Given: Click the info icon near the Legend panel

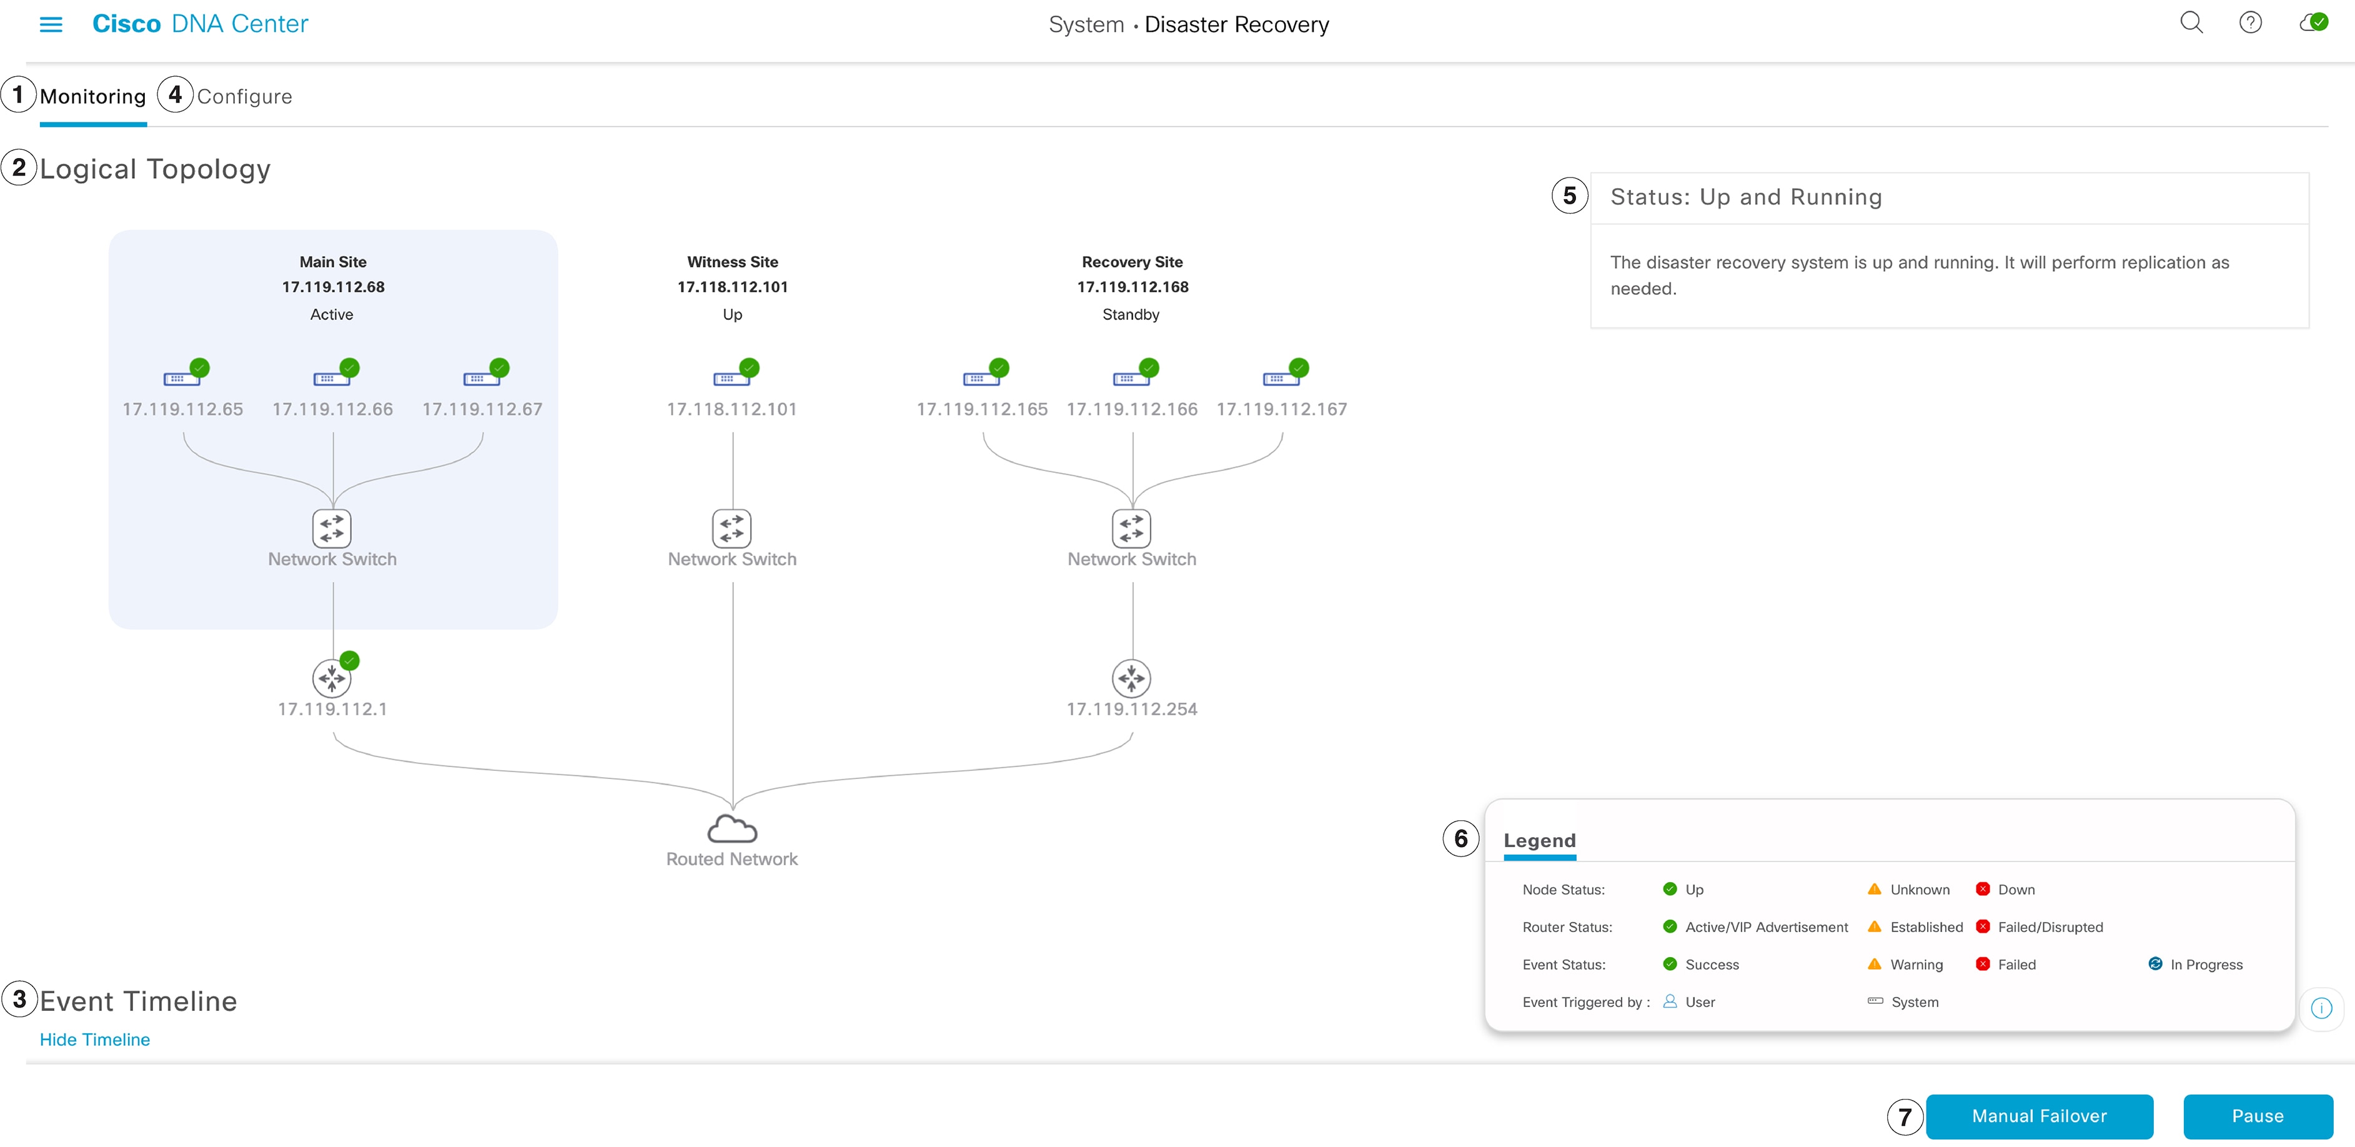Looking at the screenshot, I should coord(2322,1008).
